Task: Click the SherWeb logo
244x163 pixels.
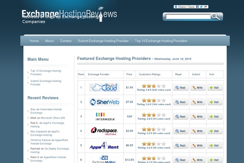Action: point(104,102)
